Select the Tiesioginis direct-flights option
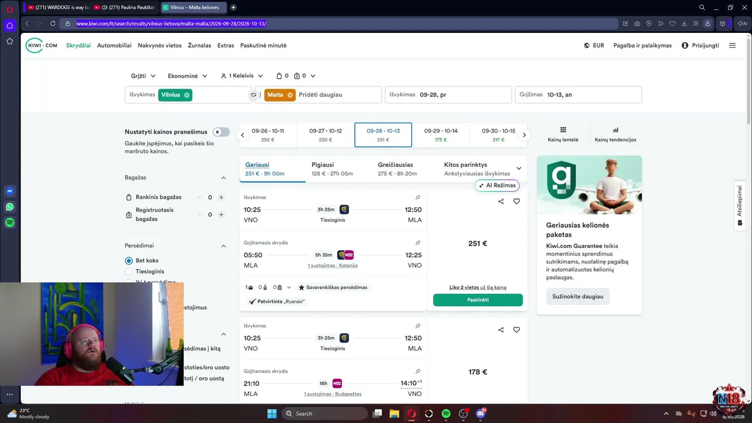Viewport: 752px width, 423px height. [x=129, y=272]
